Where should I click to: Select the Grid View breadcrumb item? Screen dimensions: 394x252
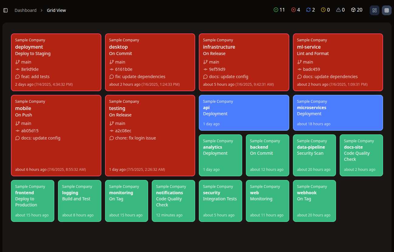[x=56, y=10]
